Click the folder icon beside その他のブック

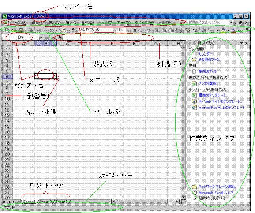[194, 60]
